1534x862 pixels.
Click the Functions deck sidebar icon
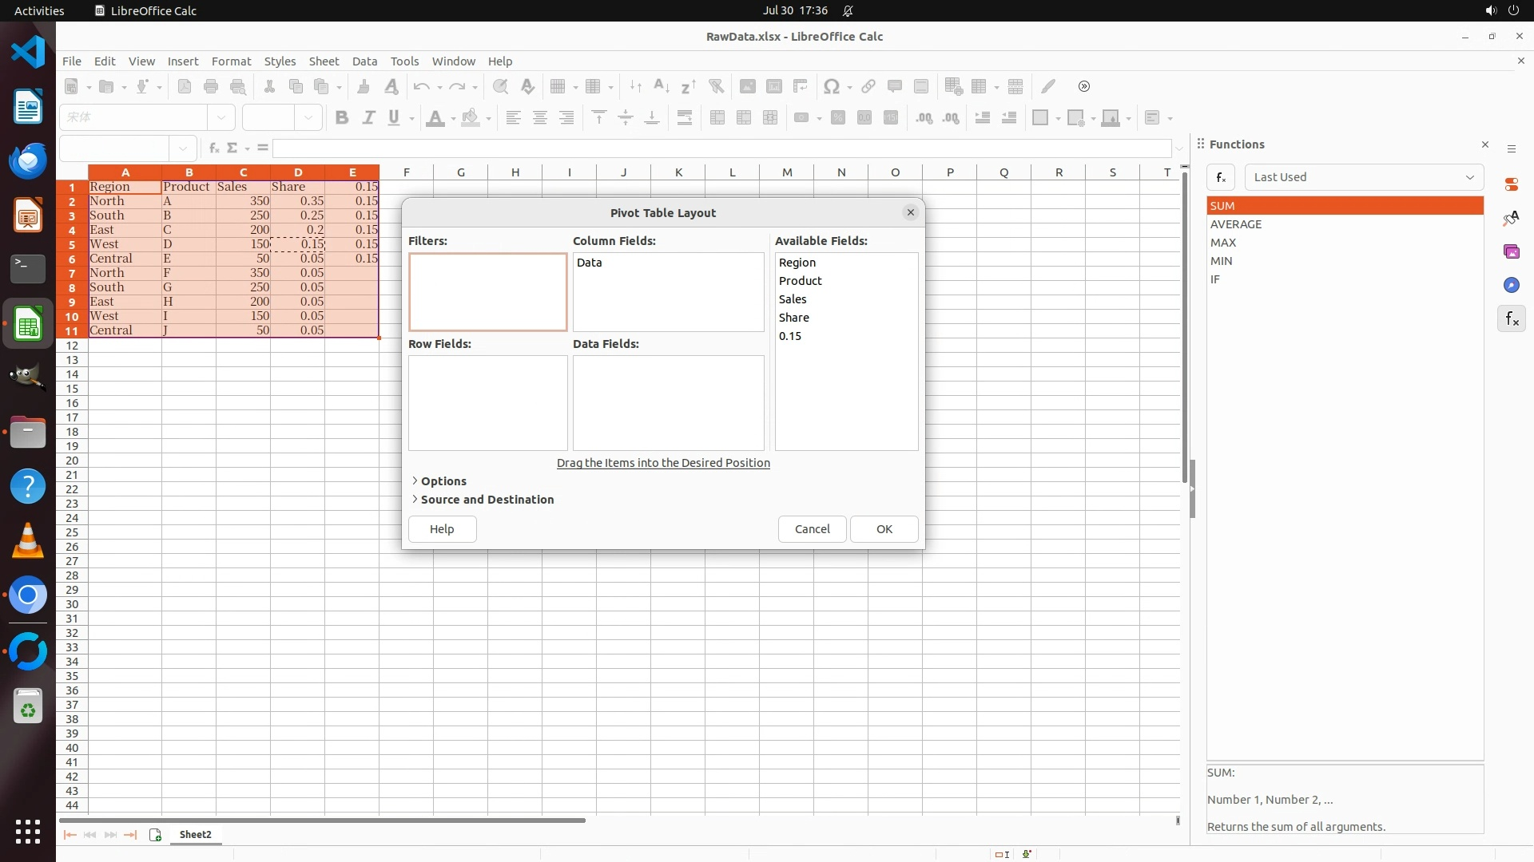1511,319
